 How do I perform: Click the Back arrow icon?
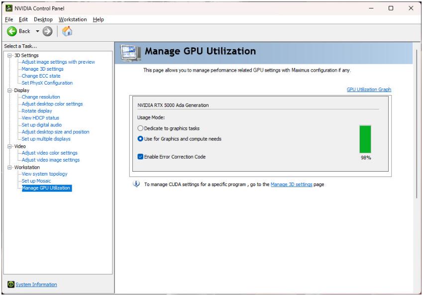tap(12, 31)
